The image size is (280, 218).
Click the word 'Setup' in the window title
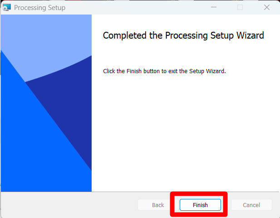(57, 8)
